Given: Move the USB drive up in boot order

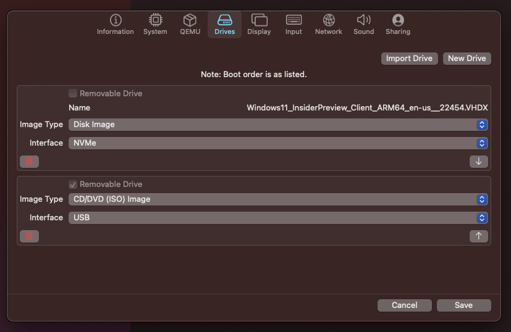Looking at the screenshot, I should coord(478,236).
